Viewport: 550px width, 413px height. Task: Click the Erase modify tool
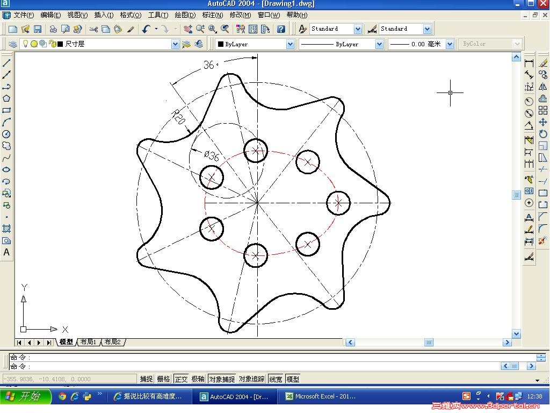[543, 63]
